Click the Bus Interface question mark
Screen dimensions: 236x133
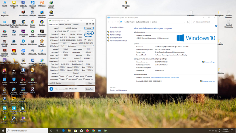[93, 46]
